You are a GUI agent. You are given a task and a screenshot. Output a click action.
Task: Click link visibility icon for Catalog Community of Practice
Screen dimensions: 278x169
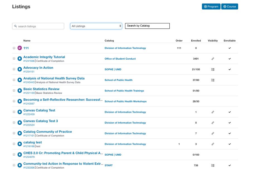(213, 134)
